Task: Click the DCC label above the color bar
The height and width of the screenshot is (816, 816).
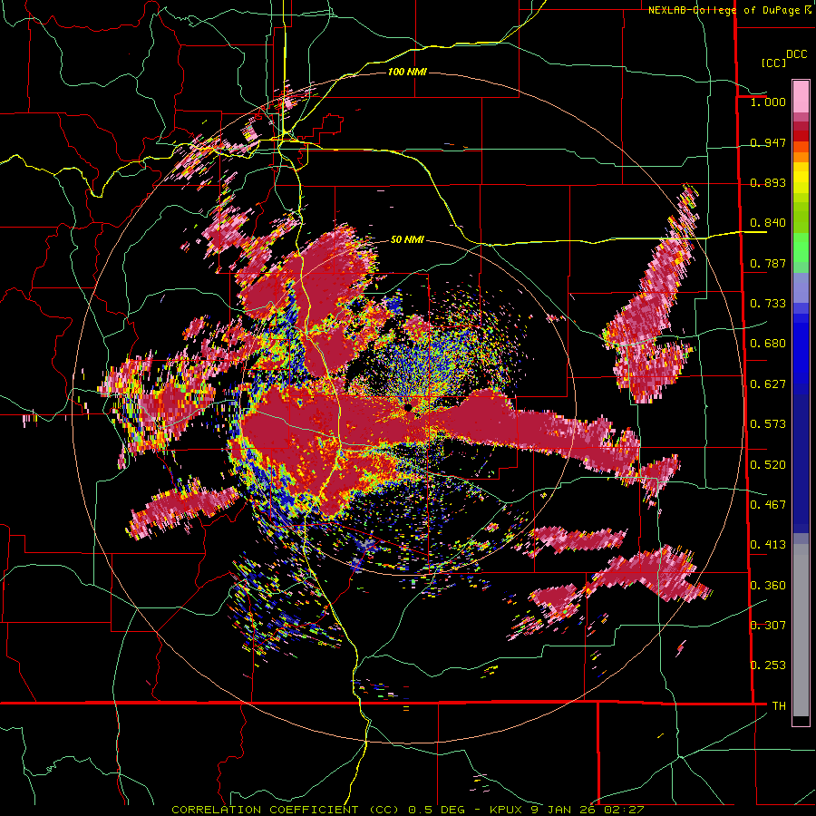Action: tap(796, 54)
